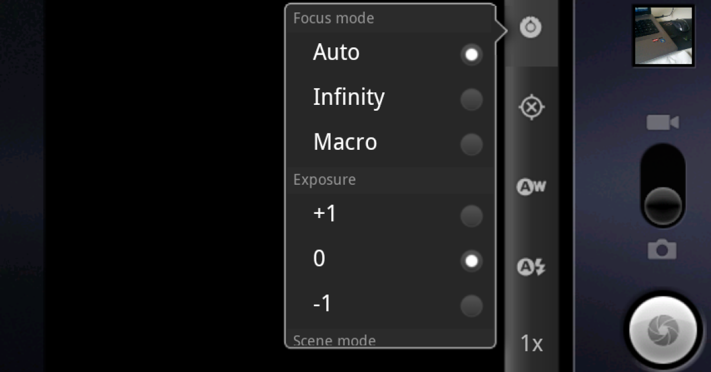
Task: Select the Infinity focus radio button
Action: [471, 100]
